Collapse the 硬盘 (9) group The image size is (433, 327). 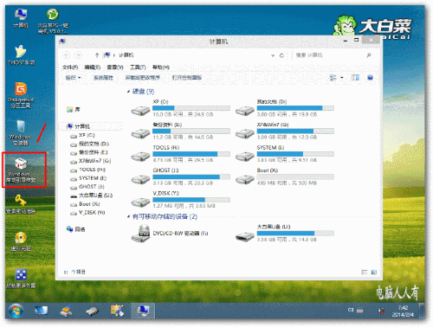pyautogui.click(x=128, y=92)
